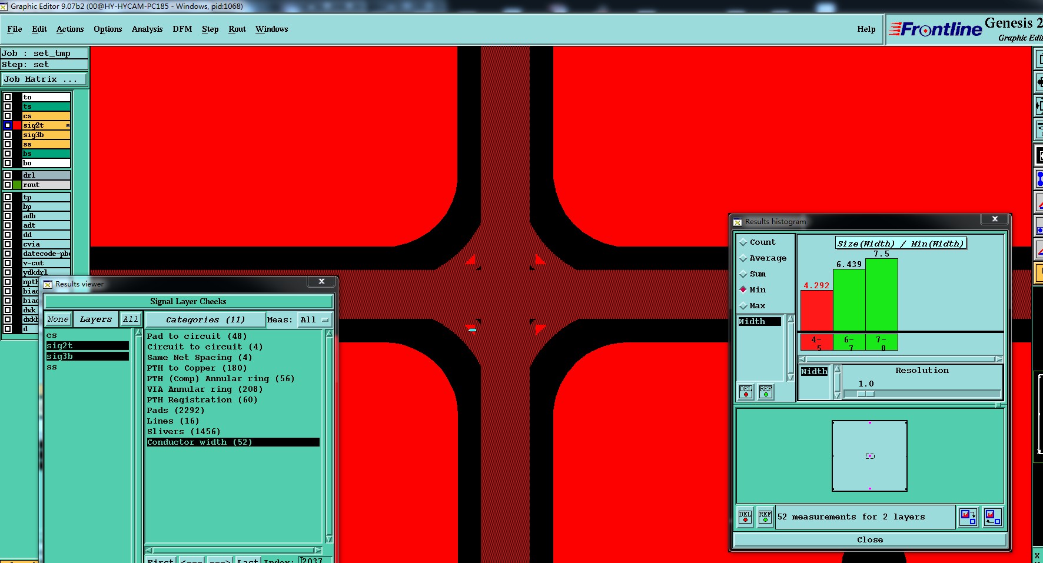Toggle display checkbox for layer sig2t

click(x=8, y=125)
